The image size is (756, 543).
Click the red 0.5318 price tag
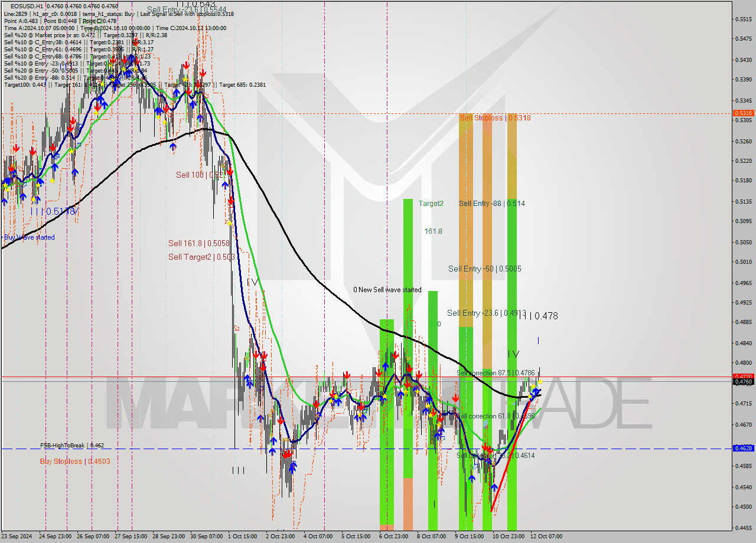tap(743, 113)
